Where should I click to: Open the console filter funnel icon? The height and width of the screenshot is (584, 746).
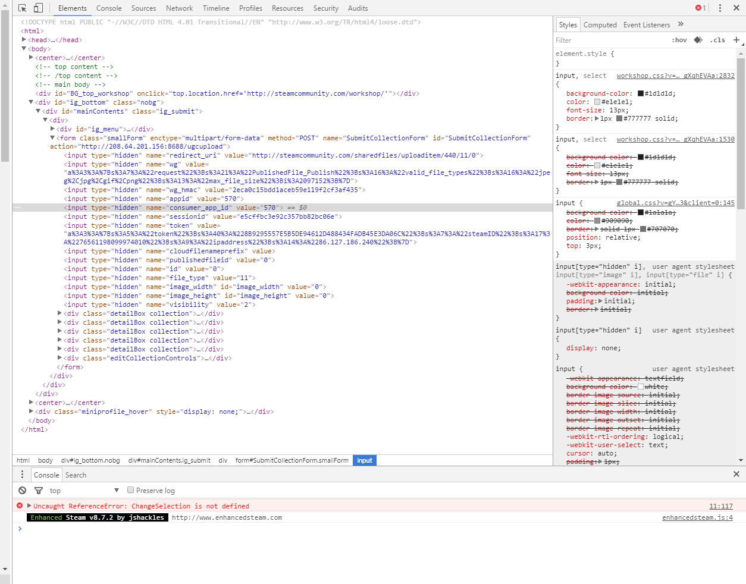(x=39, y=491)
